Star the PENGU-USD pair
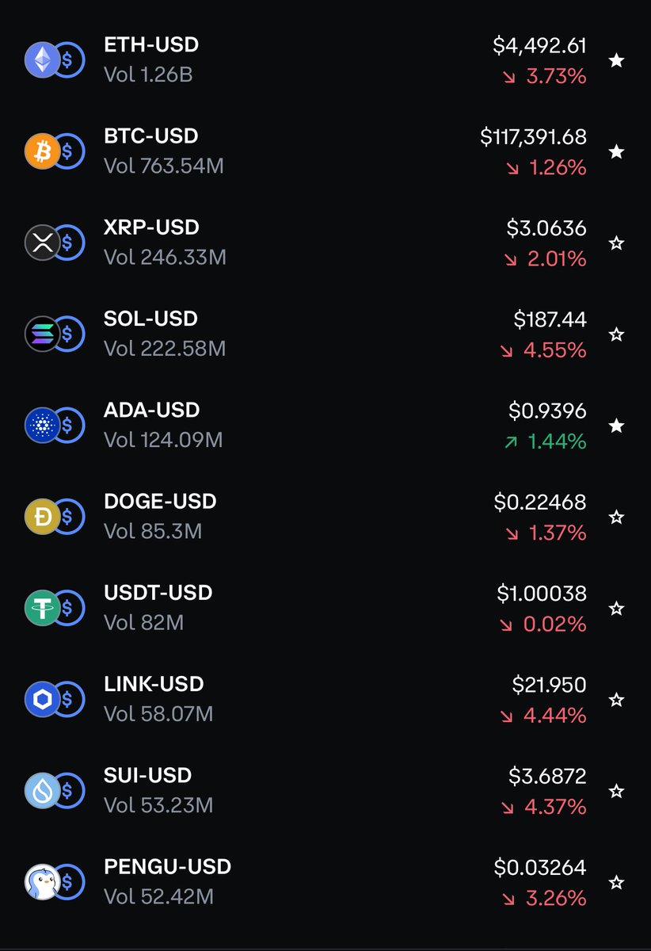Screen dimensions: 651x951 click(x=616, y=882)
